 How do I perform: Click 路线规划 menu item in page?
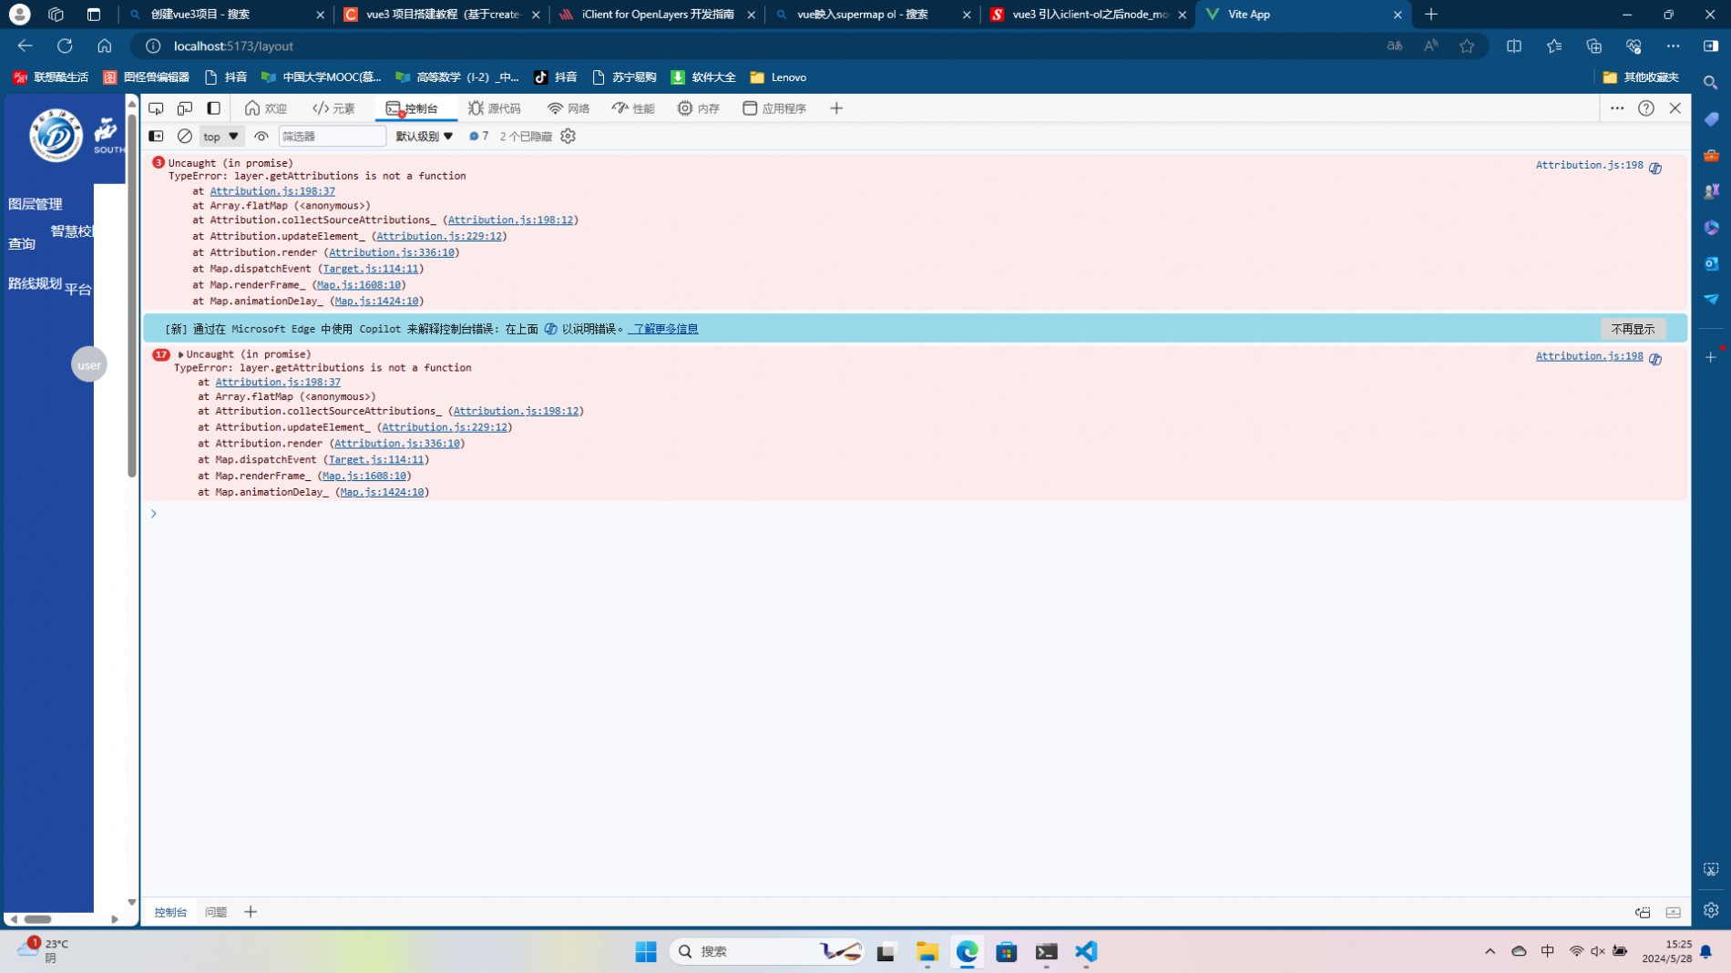pyautogui.click(x=36, y=283)
